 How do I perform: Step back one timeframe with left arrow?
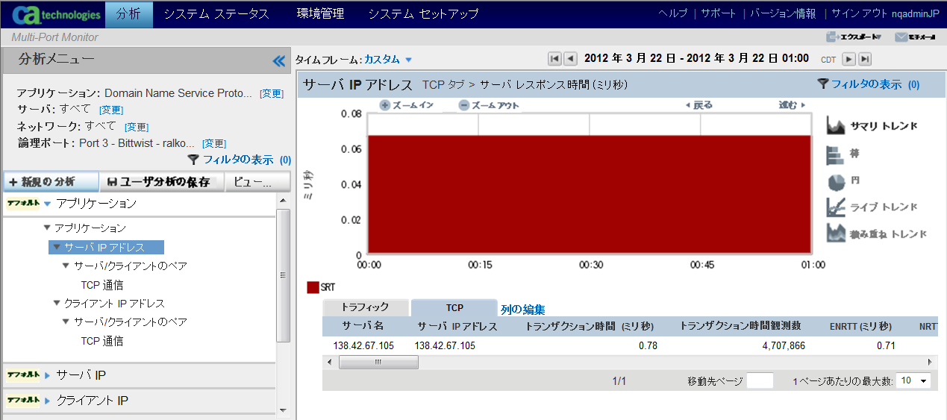570,59
